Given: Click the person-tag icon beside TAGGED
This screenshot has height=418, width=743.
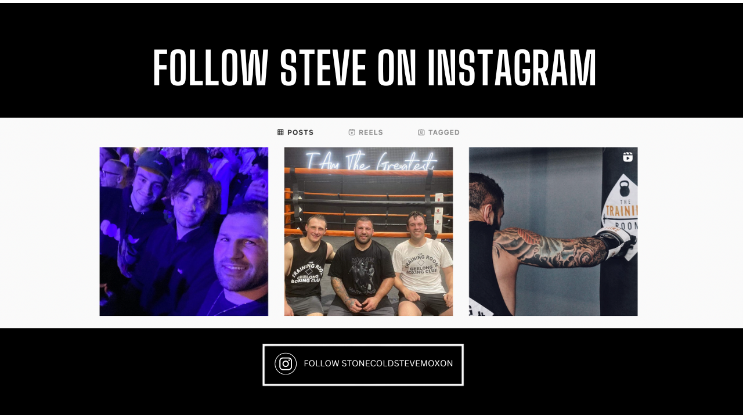Looking at the screenshot, I should (421, 132).
